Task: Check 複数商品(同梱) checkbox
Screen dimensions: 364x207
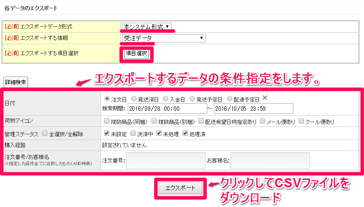Action: [x=107, y=121]
